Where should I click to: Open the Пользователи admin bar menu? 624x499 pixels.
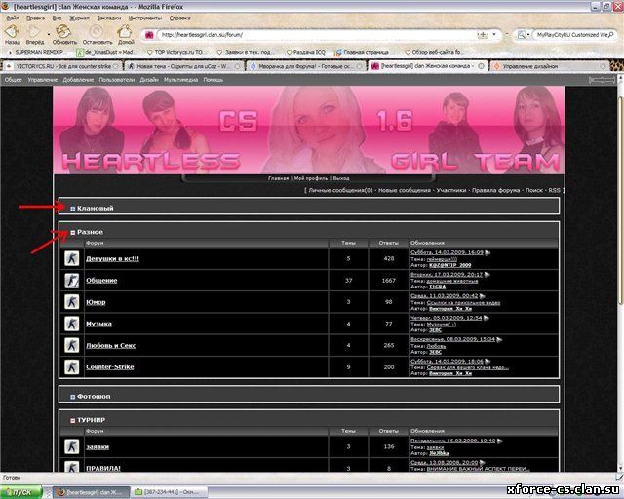[x=117, y=80]
